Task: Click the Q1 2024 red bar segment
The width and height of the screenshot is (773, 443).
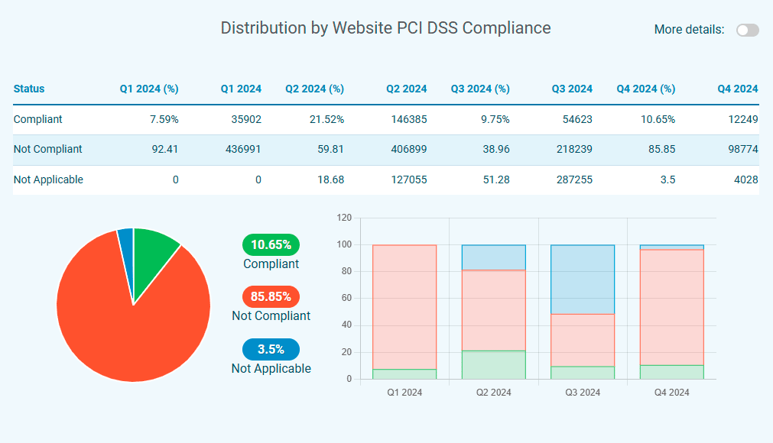Action: click(x=404, y=306)
